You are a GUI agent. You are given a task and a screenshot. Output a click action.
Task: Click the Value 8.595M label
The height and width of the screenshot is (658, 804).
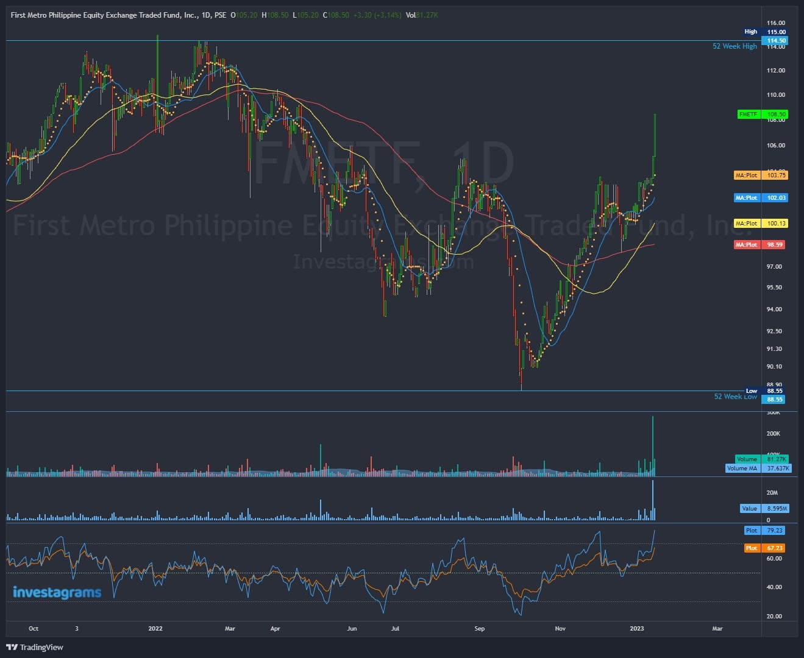tap(764, 508)
